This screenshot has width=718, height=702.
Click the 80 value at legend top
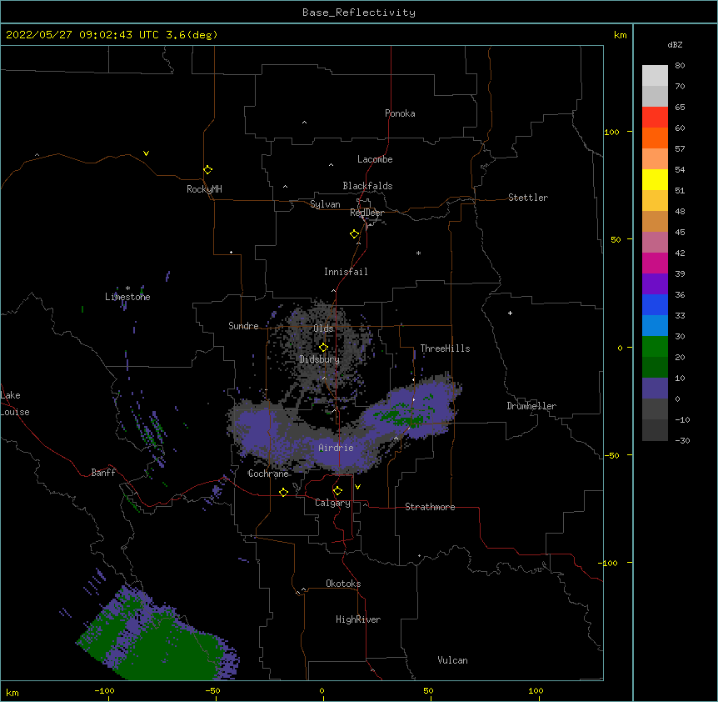tap(680, 66)
